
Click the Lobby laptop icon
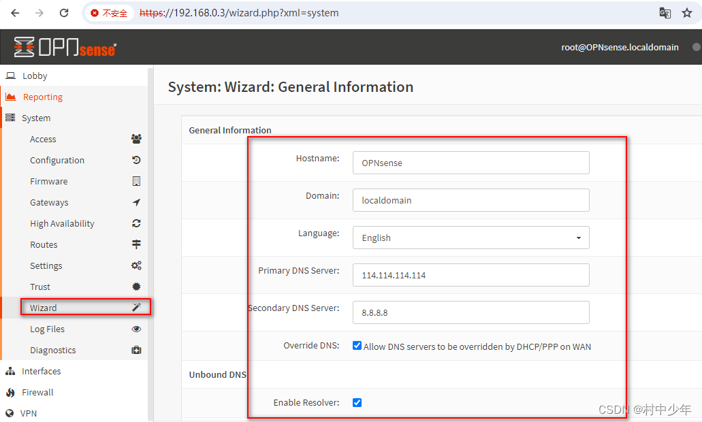(x=11, y=76)
